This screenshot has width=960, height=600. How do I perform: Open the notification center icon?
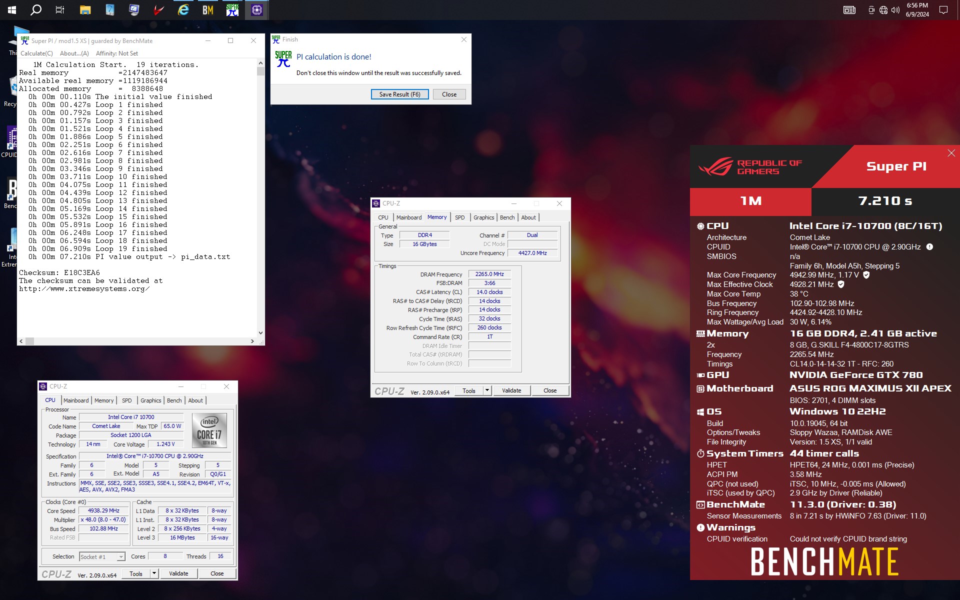click(943, 10)
